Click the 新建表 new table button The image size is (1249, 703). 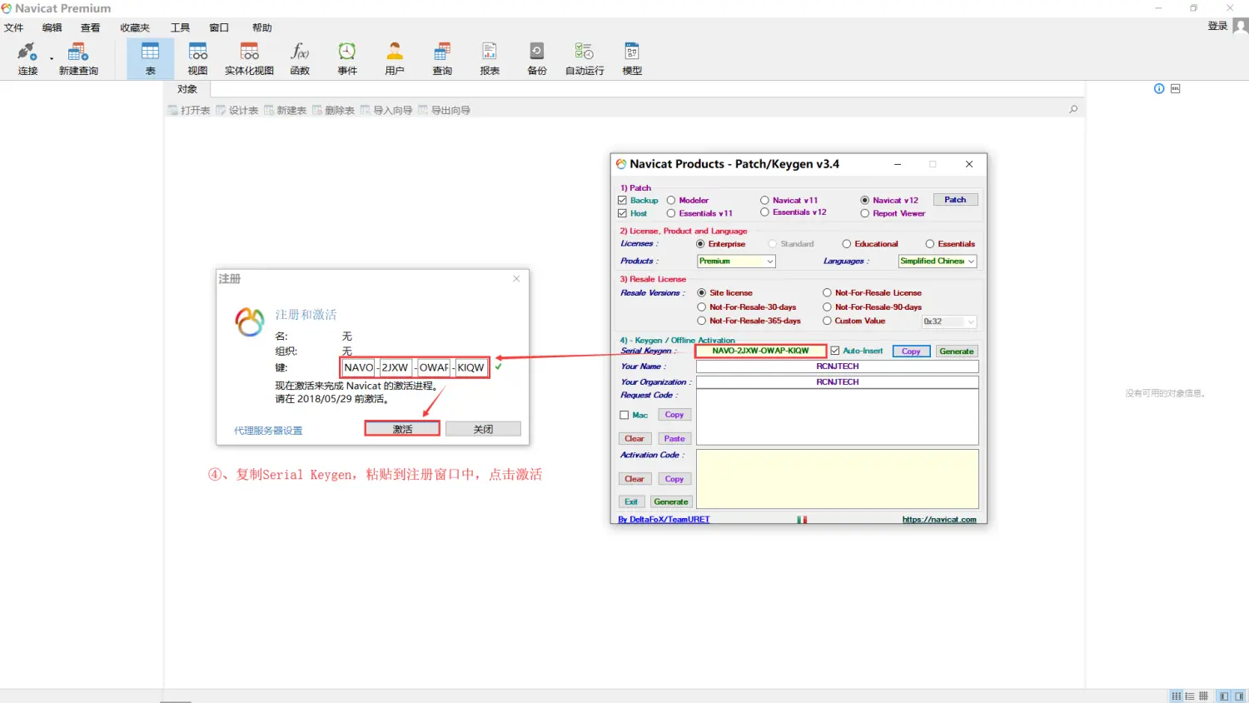pyautogui.click(x=286, y=110)
